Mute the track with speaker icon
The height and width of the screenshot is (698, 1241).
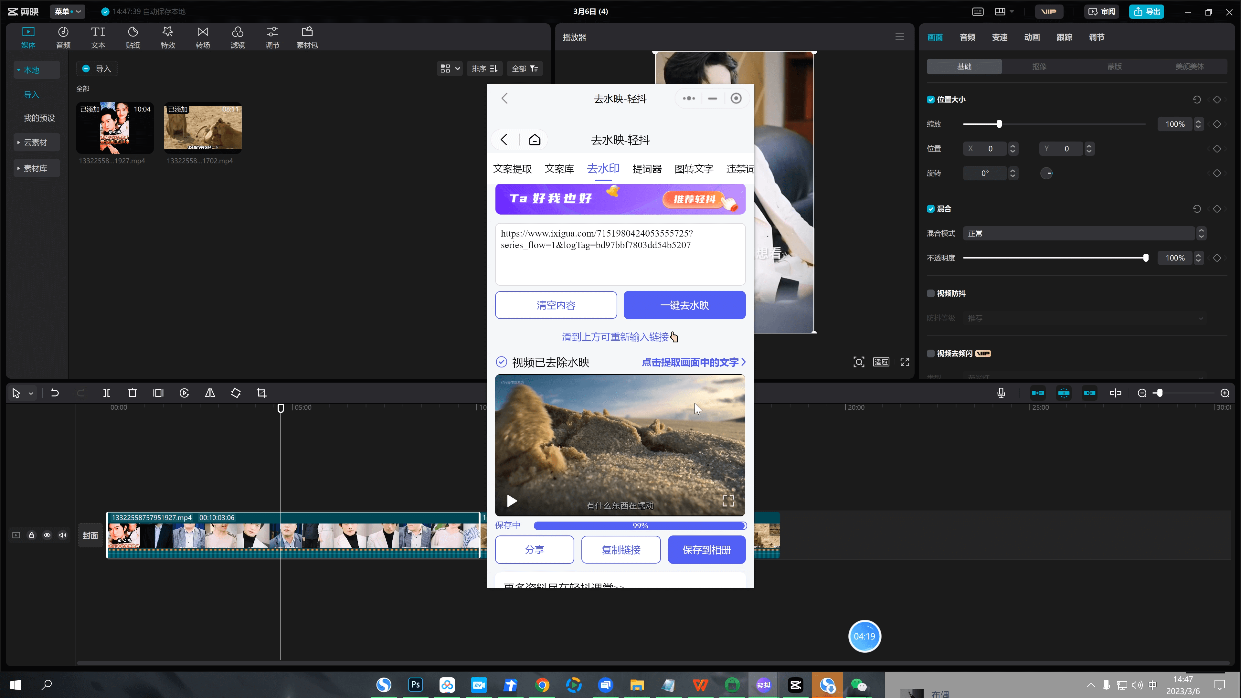(x=63, y=535)
